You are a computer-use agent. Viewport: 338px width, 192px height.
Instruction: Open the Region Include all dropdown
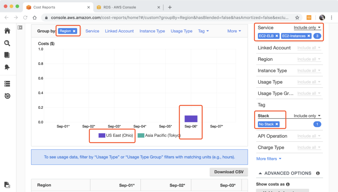(309, 59)
